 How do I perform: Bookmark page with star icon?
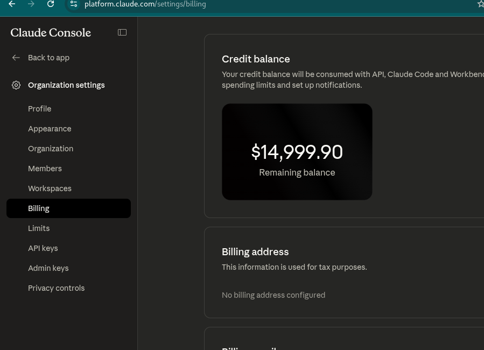click(481, 4)
